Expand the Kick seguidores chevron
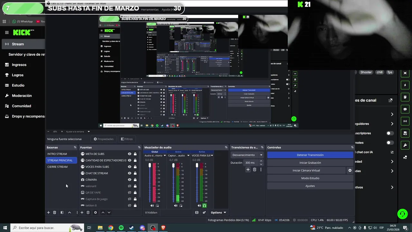The height and width of the screenshot is (232, 412). click(x=392, y=124)
